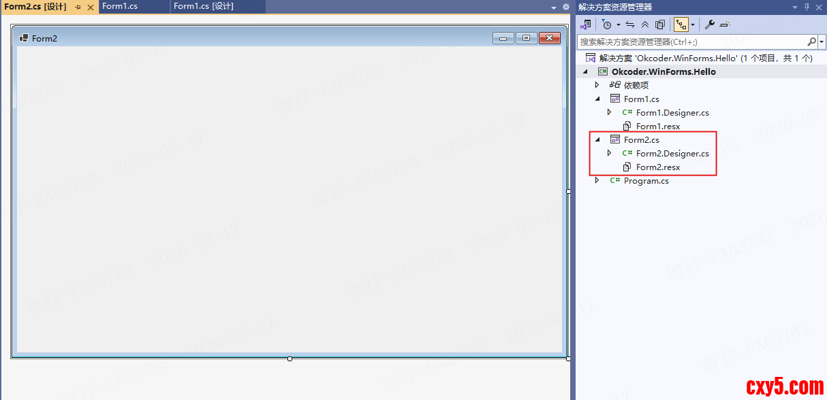Click the designed Form2 maximize button

[x=527, y=38]
